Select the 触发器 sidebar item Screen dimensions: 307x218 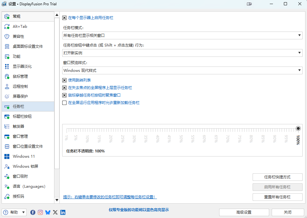pyautogui.click(x=18, y=126)
